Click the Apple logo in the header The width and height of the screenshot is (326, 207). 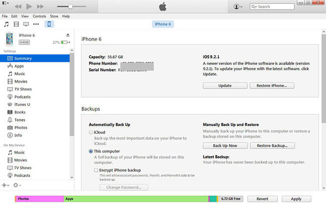pyautogui.click(x=163, y=6)
